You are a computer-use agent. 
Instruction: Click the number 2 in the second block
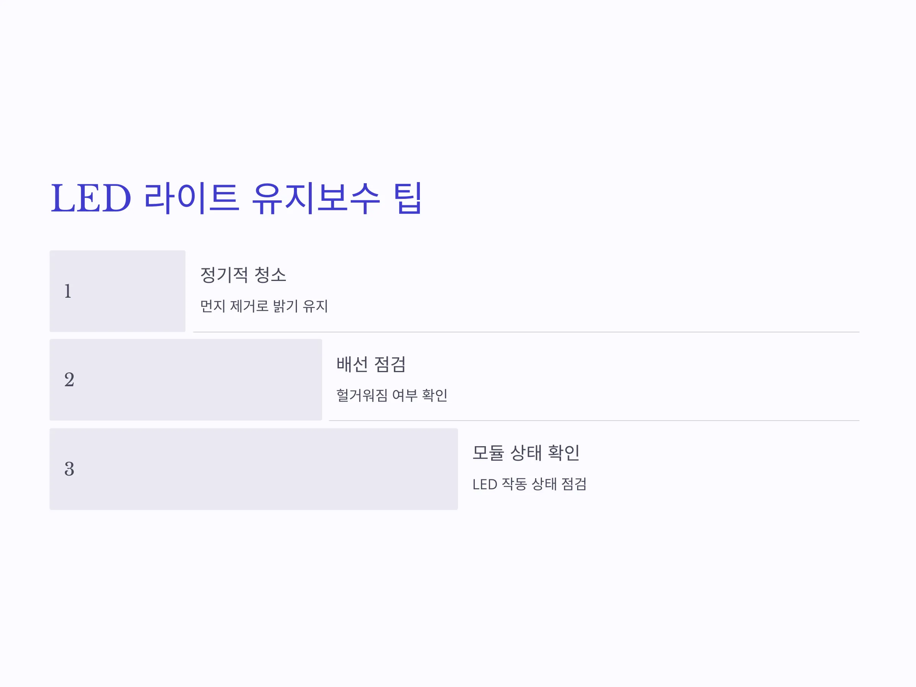69,380
